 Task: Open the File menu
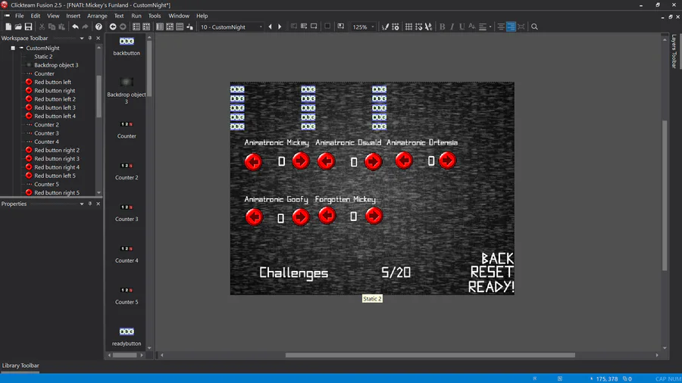(x=20, y=16)
